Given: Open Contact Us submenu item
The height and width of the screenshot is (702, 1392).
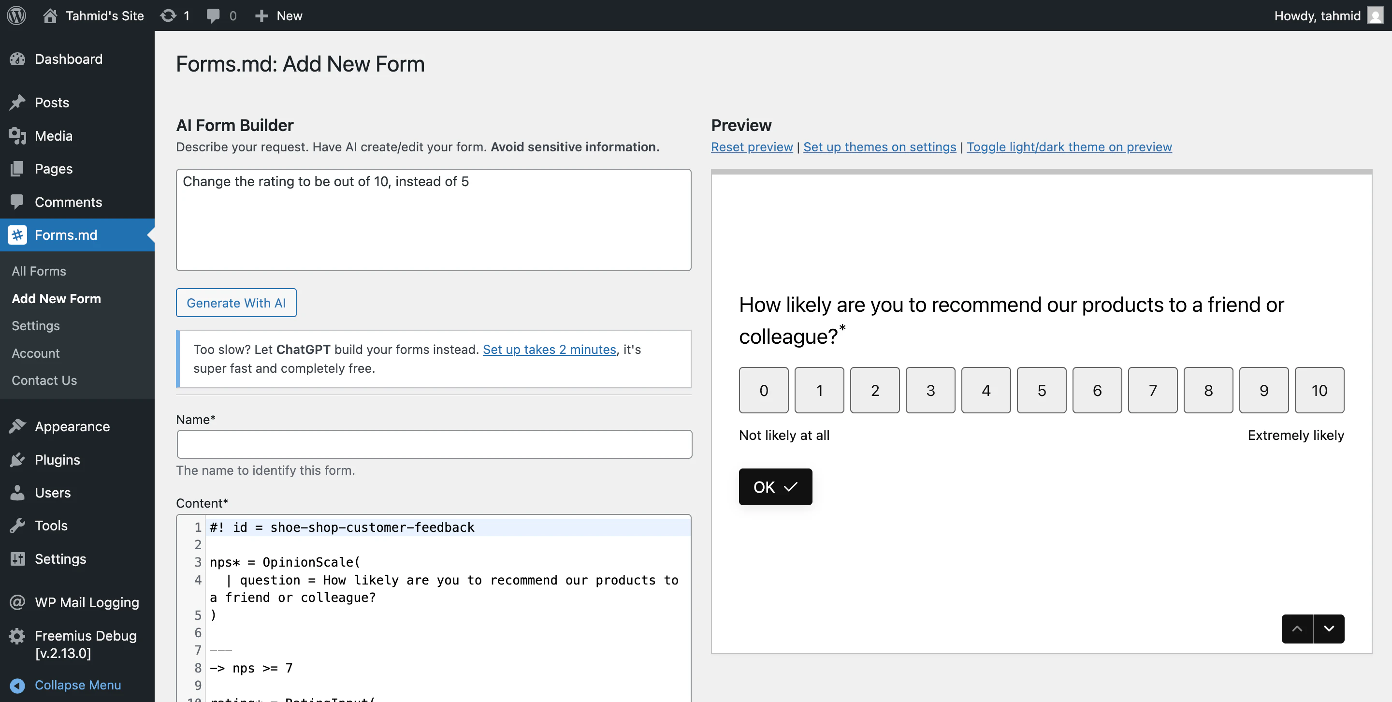Looking at the screenshot, I should (44, 380).
